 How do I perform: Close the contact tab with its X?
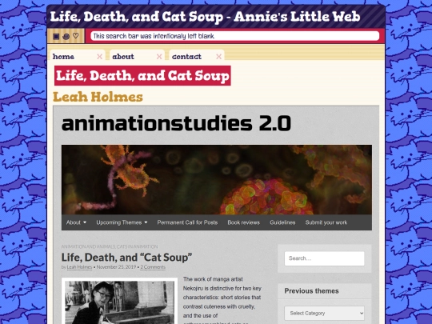(x=218, y=57)
